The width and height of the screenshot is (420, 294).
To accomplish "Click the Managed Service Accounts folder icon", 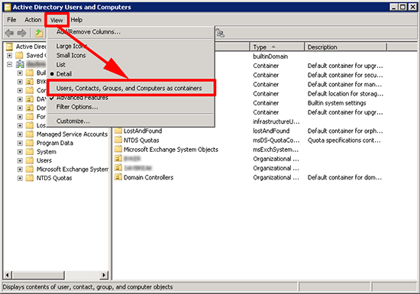I will [x=30, y=134].
